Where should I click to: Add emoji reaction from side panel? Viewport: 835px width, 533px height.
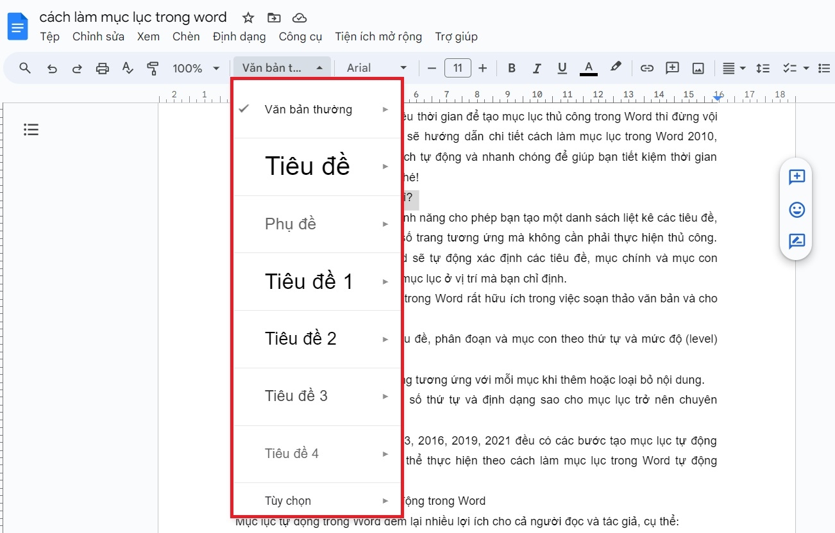797,209
